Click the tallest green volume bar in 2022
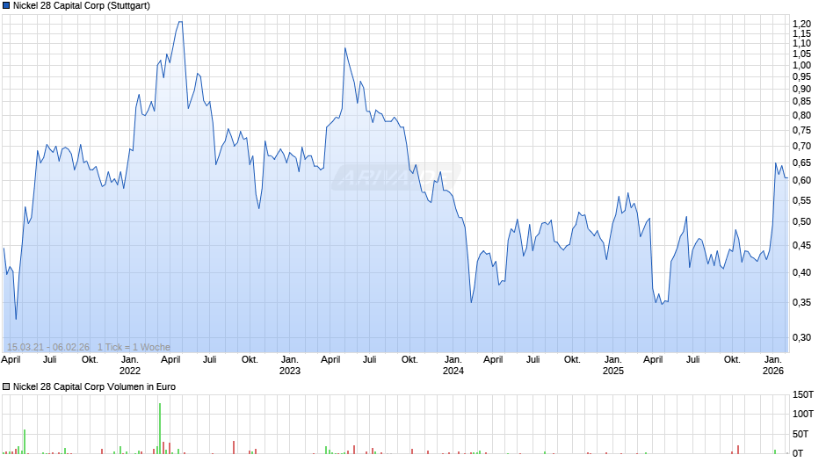The width and height of the screenshot is (826, 462). 160,429
